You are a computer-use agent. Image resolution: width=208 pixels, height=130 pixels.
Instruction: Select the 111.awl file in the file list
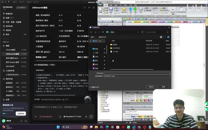(115, 52)
